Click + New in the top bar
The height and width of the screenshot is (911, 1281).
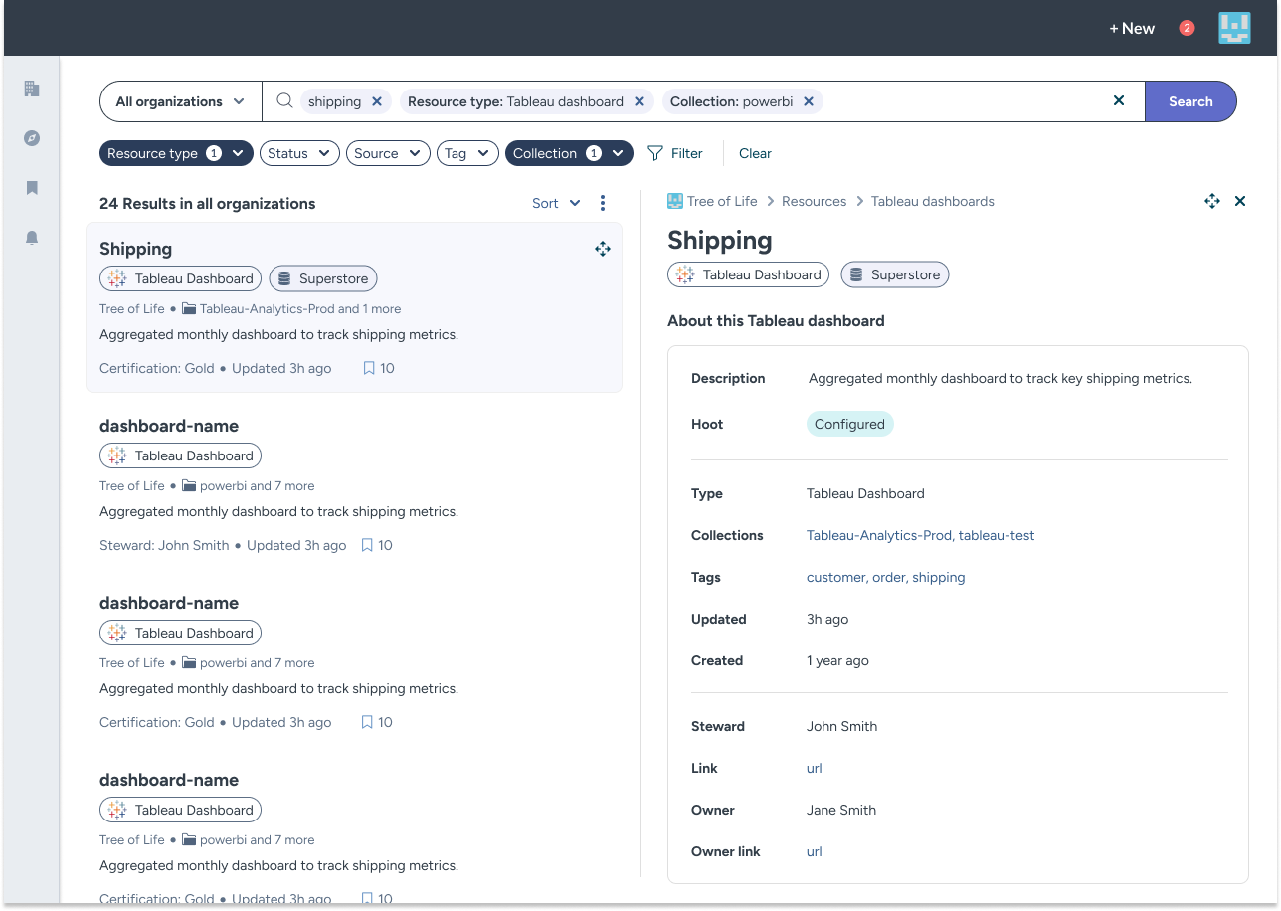tap(1131, 28)
